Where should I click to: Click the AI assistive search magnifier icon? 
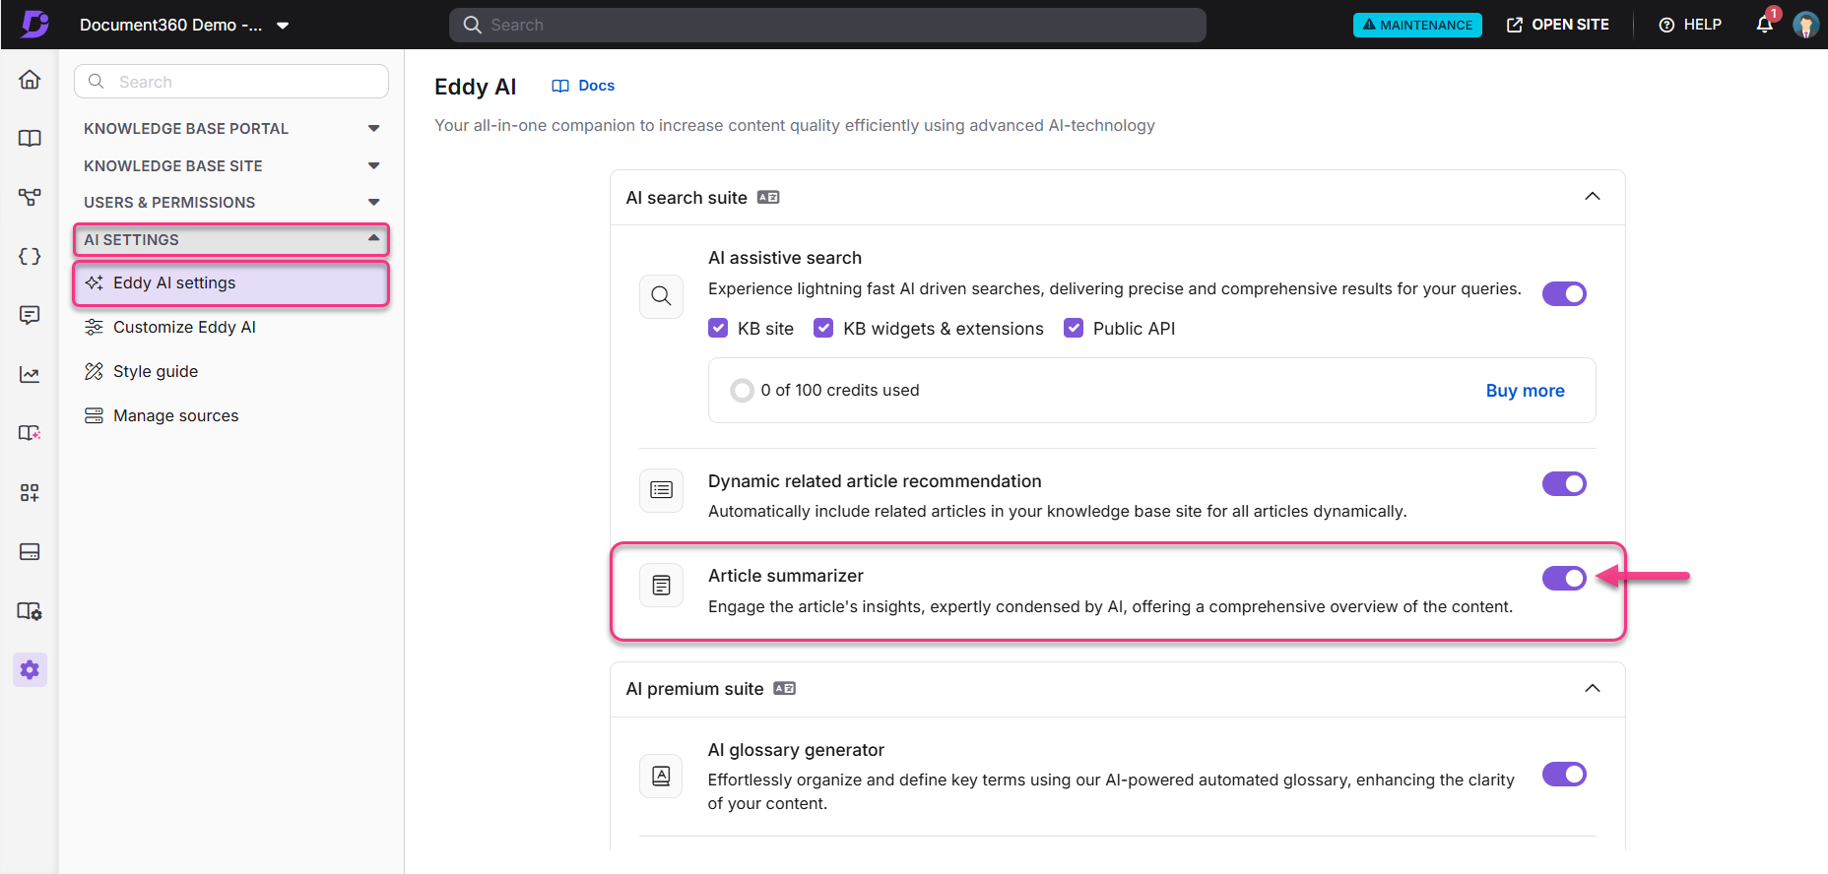click(661, 295)
